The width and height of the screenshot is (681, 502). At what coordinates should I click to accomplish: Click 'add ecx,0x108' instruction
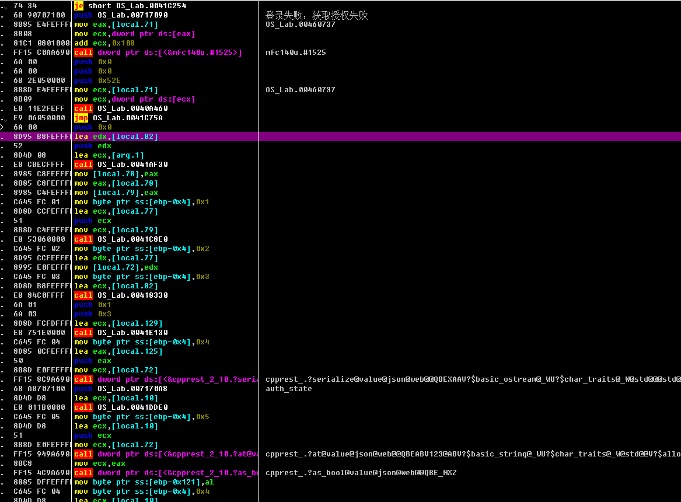pos(104,43)
